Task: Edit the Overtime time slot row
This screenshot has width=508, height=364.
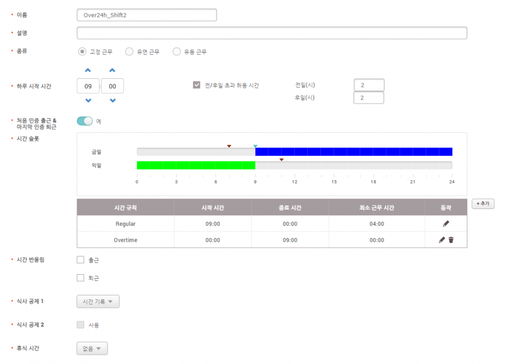Action: point(442,240)
